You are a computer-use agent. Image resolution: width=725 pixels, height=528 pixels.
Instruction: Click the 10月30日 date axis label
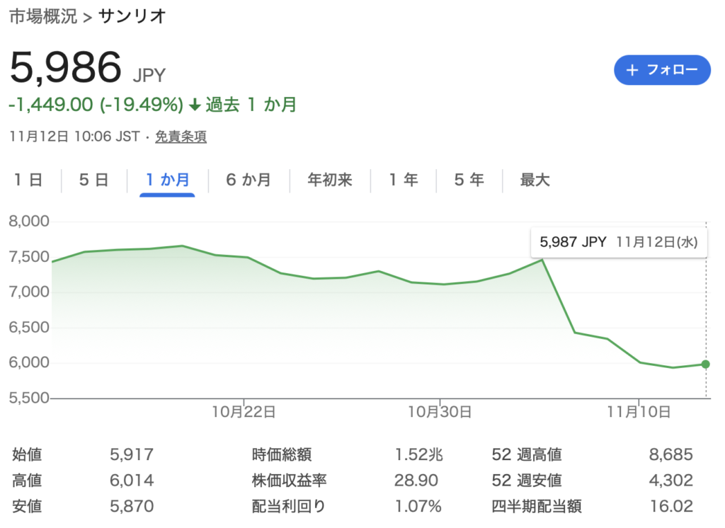(440, 411)
